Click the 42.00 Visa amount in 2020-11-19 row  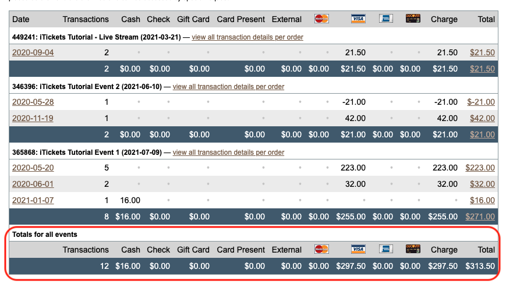[x=355, y=118]
